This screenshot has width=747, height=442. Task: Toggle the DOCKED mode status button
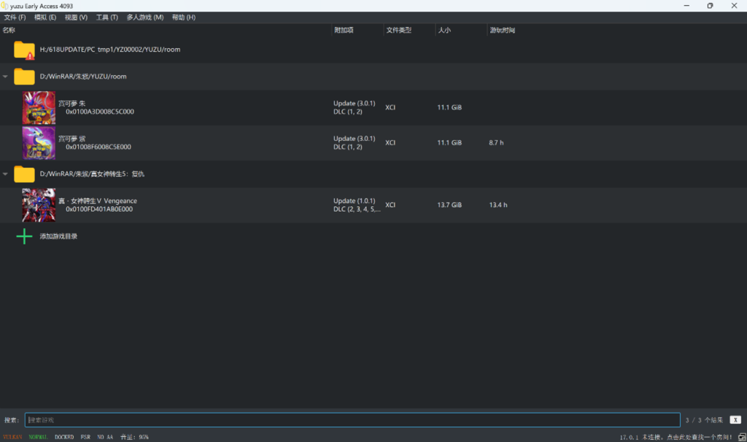[x=64, y=437]
